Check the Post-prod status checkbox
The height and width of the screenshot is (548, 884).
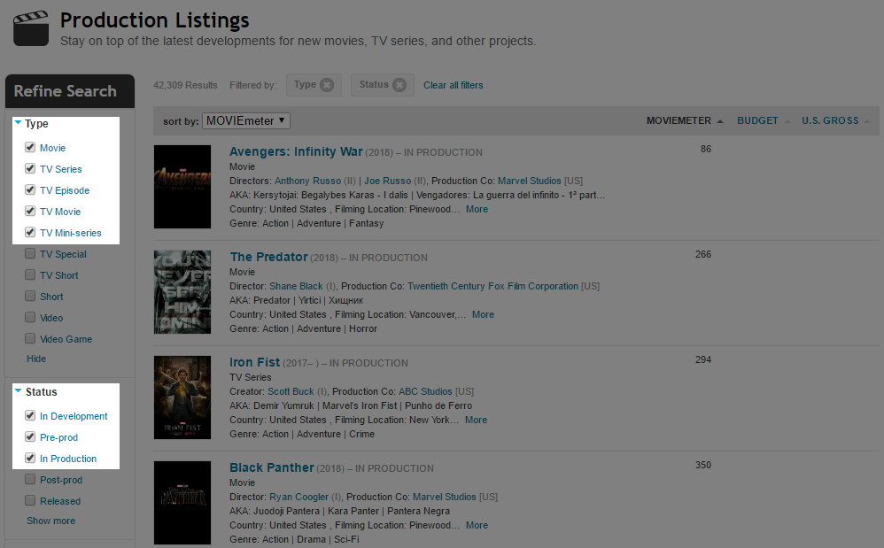click(30, 480)
